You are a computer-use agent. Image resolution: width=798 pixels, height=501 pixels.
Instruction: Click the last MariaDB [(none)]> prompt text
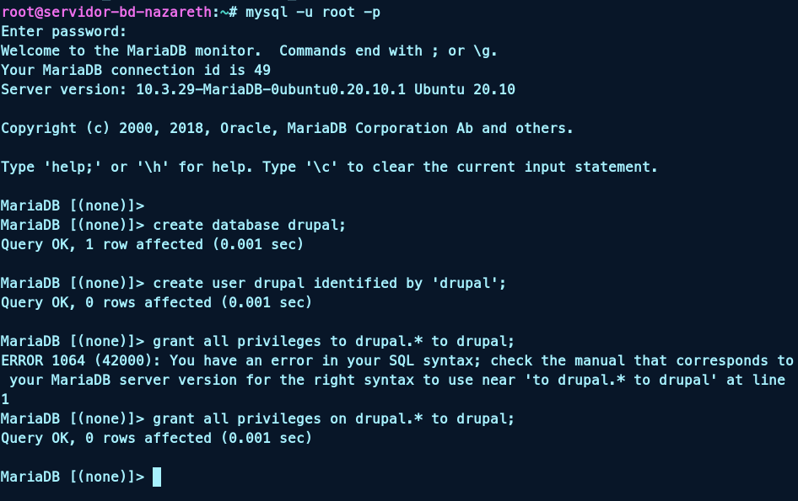pos(72,477)
